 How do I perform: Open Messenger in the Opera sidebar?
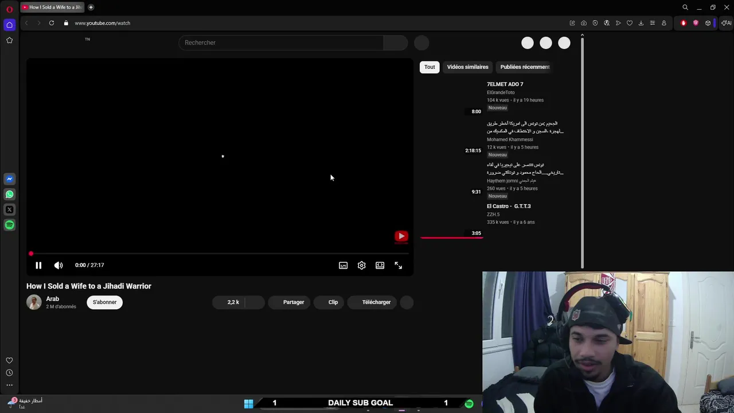[x=9, y=179]
